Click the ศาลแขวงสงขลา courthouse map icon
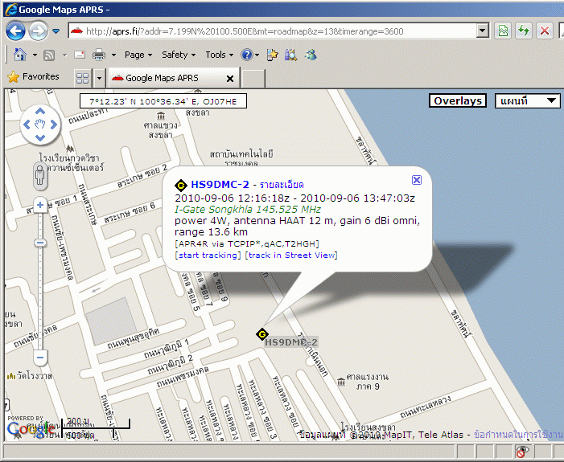 tap(161, 116)
